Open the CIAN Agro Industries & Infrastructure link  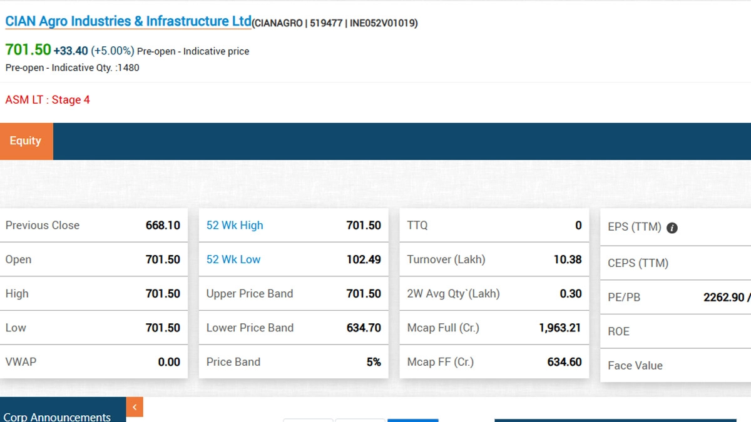[128, 21]
